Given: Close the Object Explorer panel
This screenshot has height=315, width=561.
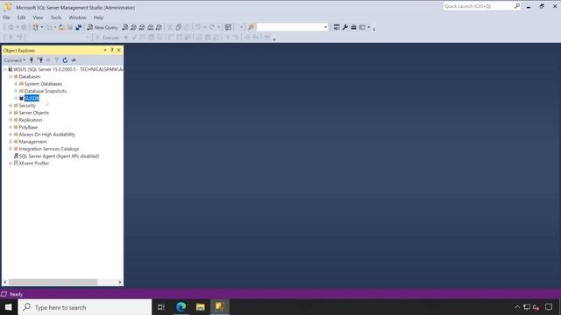Looking at the screenshot, I should click(x=119, y=51).
